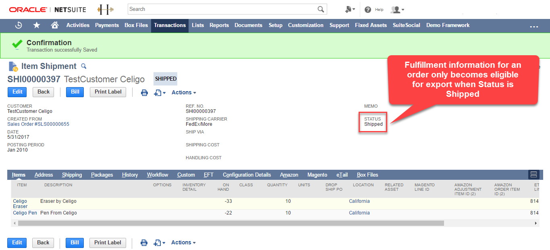The height and width of the screenshot is (250, 550).
Task: Open the Support menu
Action: coord(339,25)
